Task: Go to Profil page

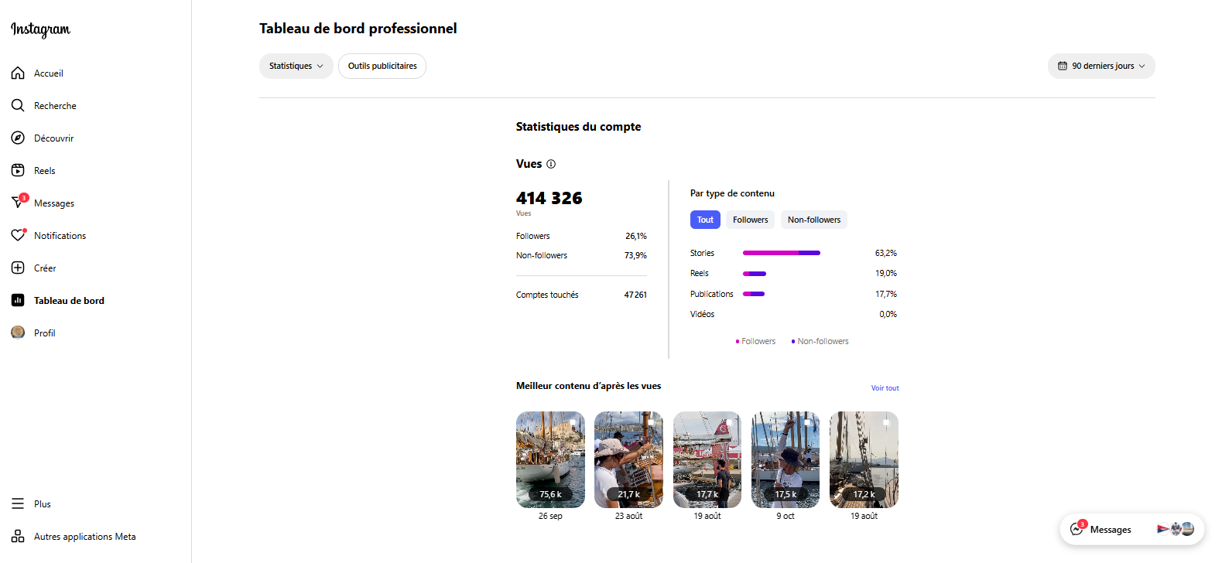Action: tap(44, 333)
